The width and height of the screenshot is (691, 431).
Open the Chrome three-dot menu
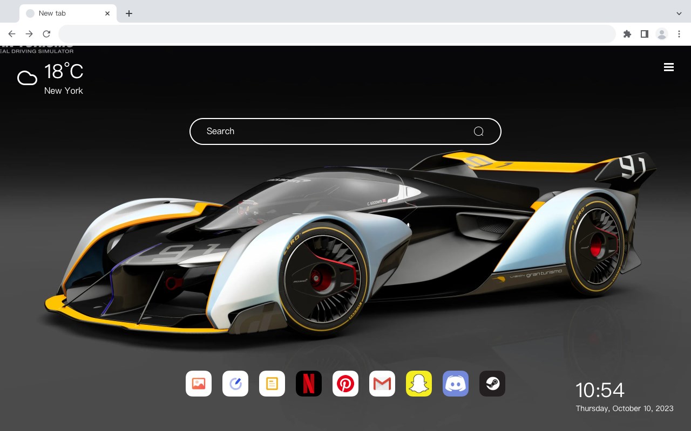tap(679, 34)
